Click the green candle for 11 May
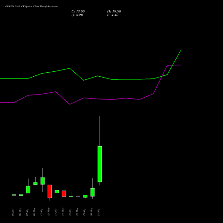This screenshot has height=223, width=223. 42,181
